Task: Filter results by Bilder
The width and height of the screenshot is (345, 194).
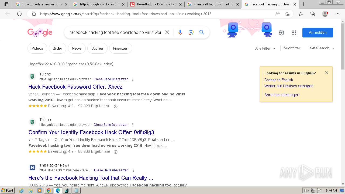Action: coord(57,48)
